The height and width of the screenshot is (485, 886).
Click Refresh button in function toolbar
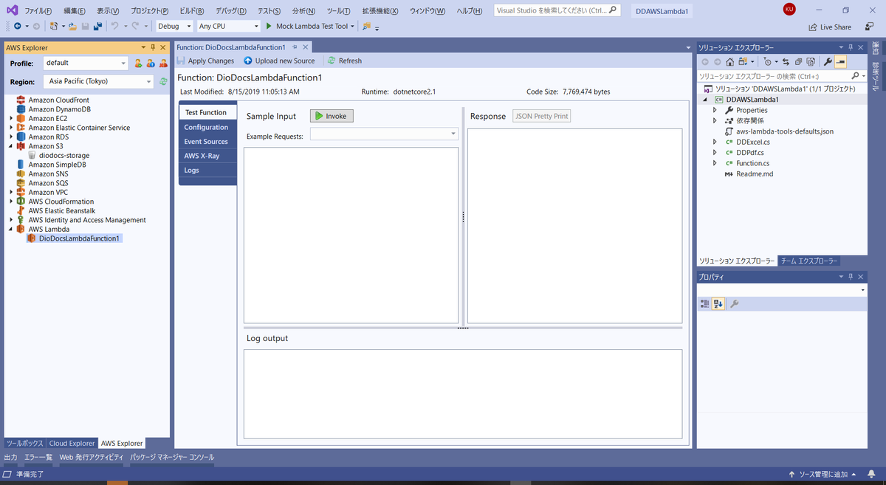345,61
